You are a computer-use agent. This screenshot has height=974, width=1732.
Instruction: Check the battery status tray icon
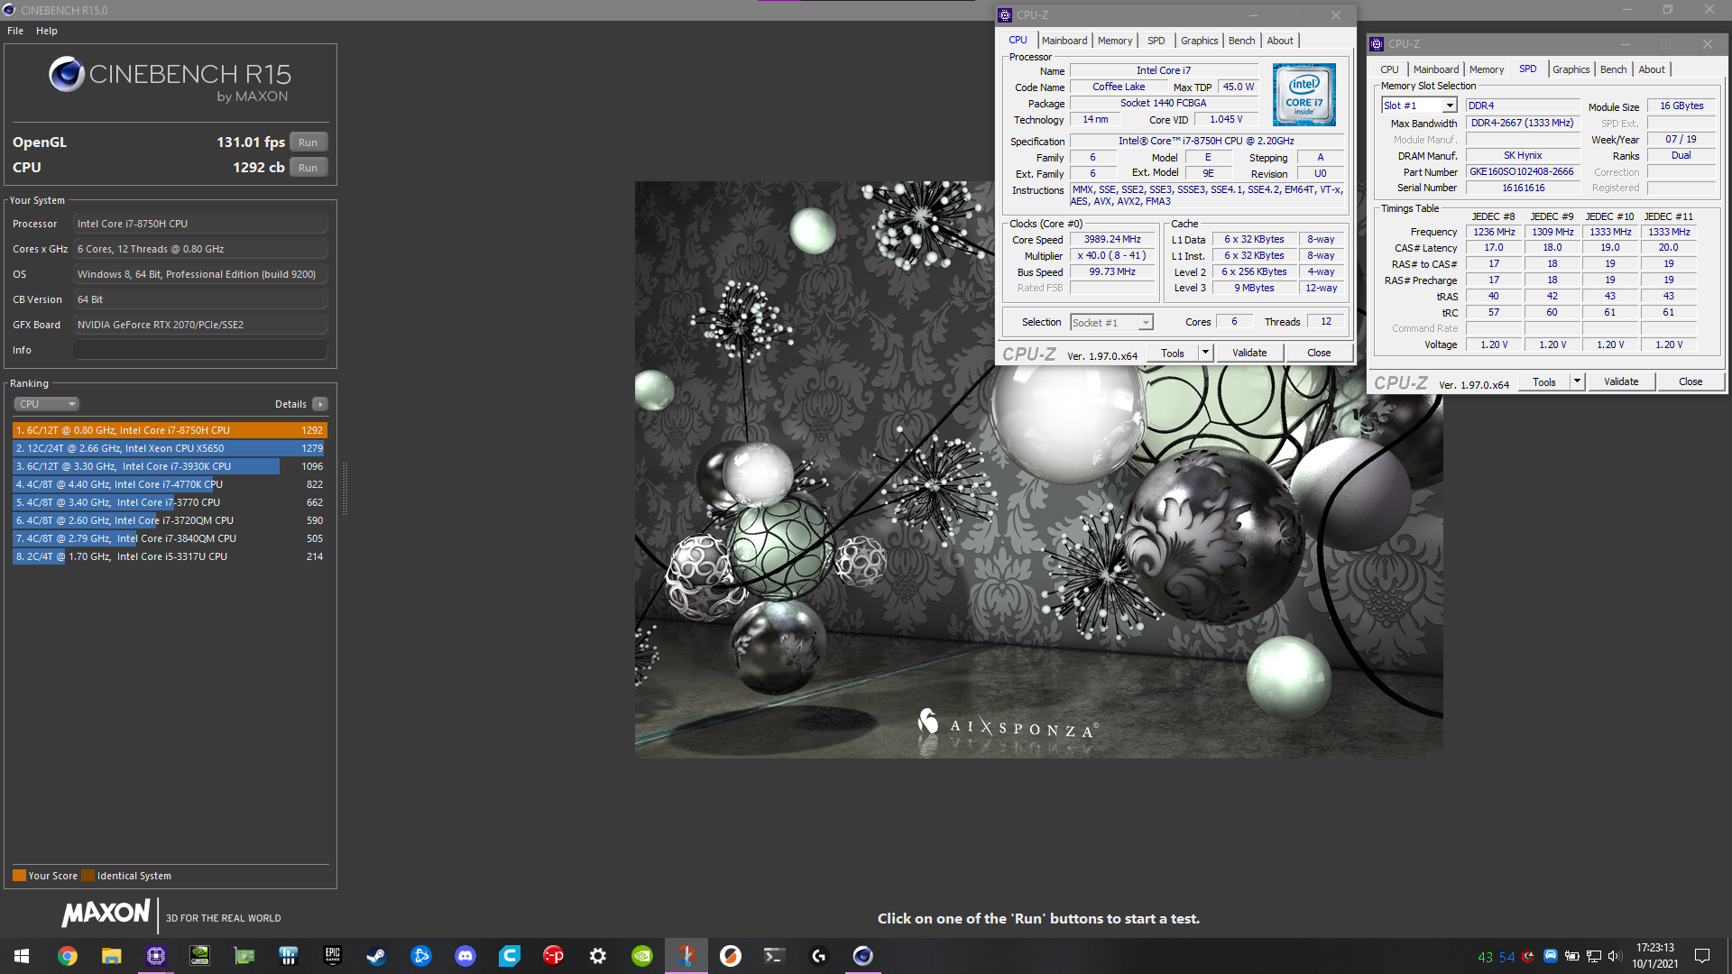1572,956
